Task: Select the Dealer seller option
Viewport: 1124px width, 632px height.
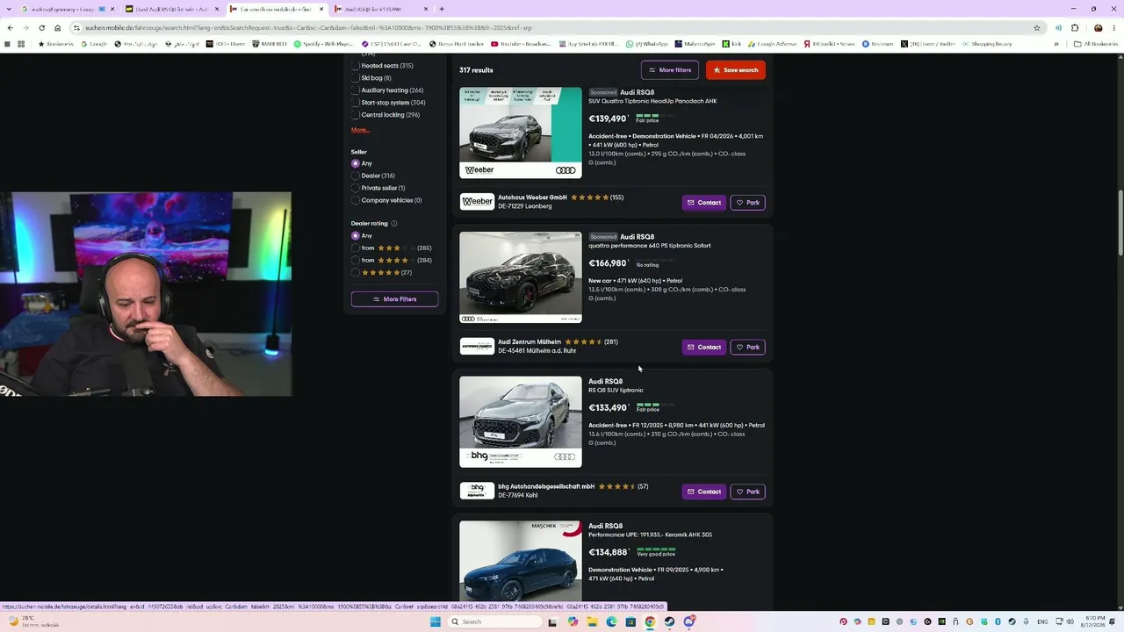Action: coord(356,176)
